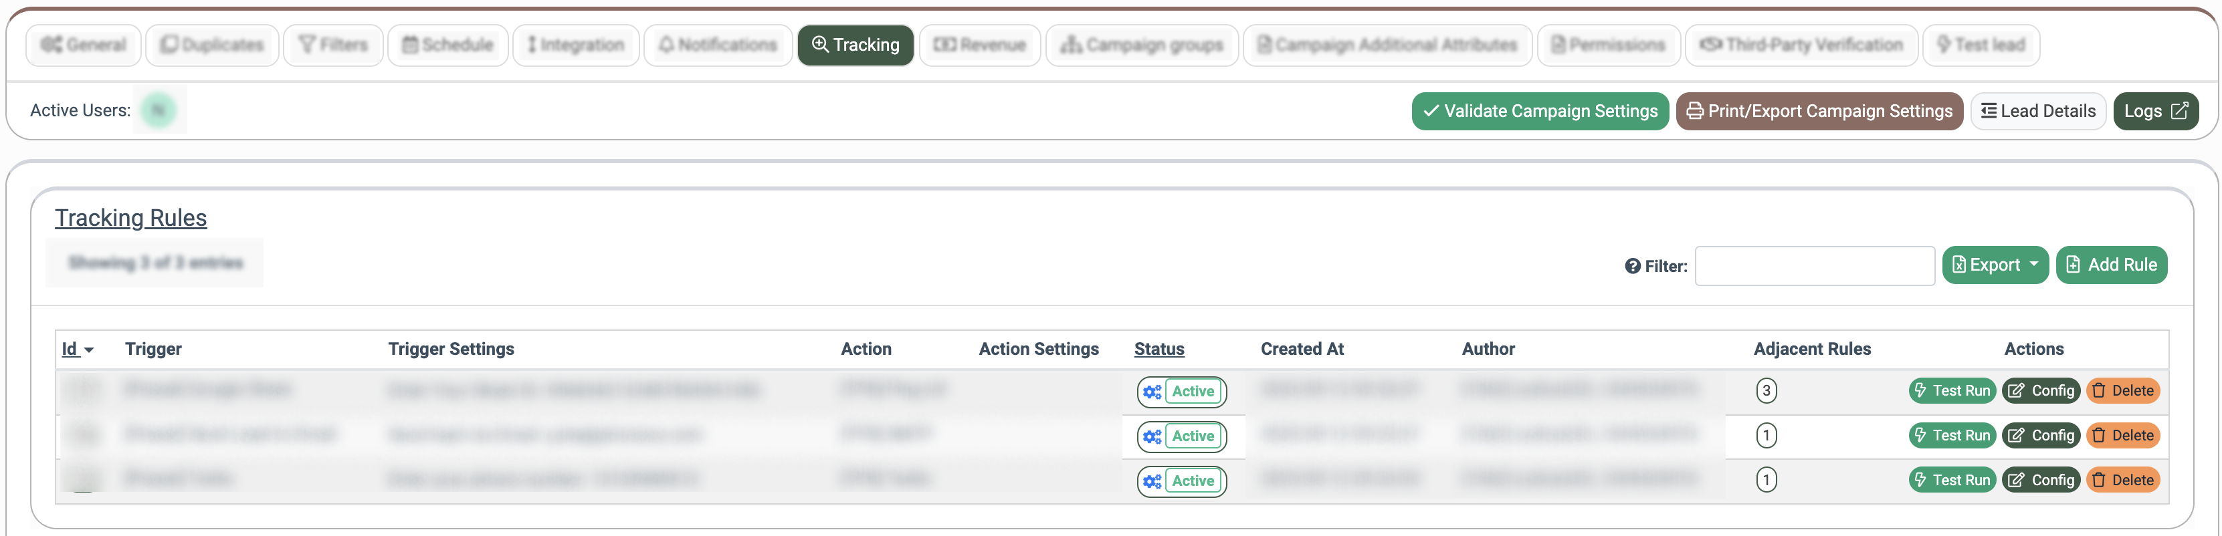Click the adjacent rules badge showing 3
This screenshot has width=2222, height=536.
coord(1766,391)
